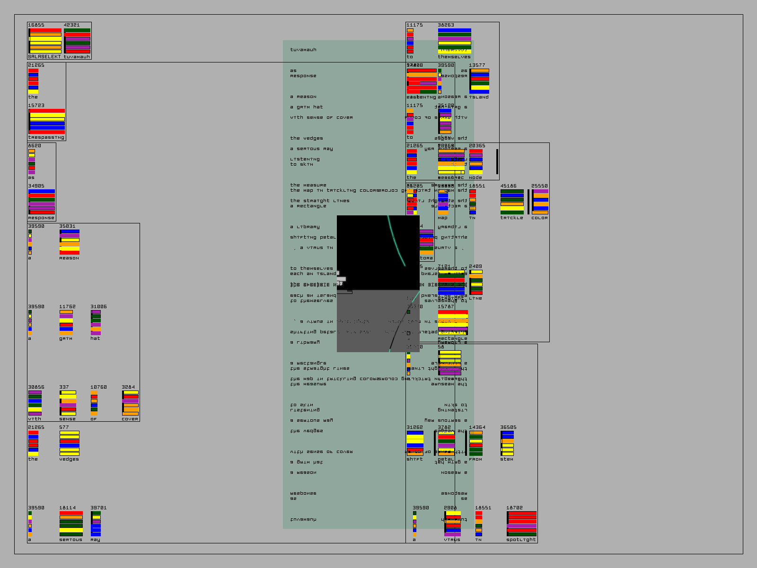Click the 'the wedges' line in center text
Viewport: 757px width, 568px height.
point(307,138)
